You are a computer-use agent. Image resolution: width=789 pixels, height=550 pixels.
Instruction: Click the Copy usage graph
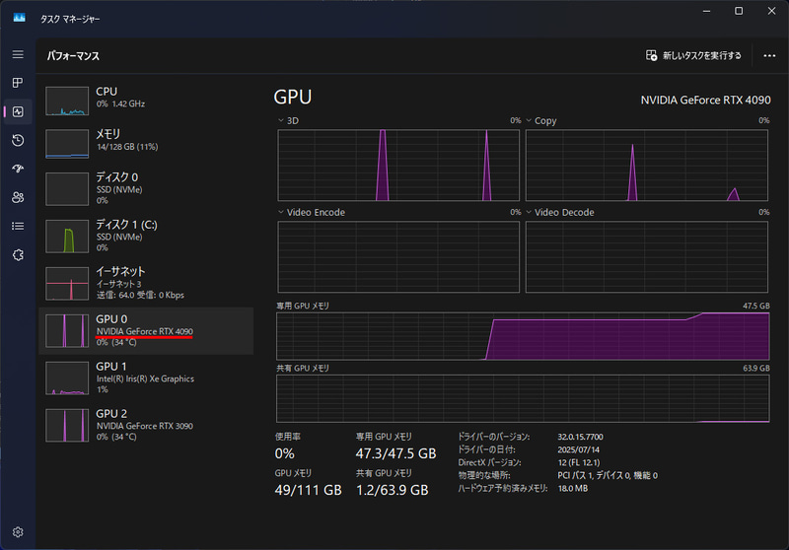[647, 166]
